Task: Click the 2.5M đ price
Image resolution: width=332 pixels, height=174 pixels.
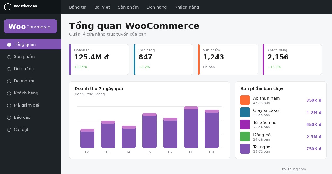Action: 314,137
